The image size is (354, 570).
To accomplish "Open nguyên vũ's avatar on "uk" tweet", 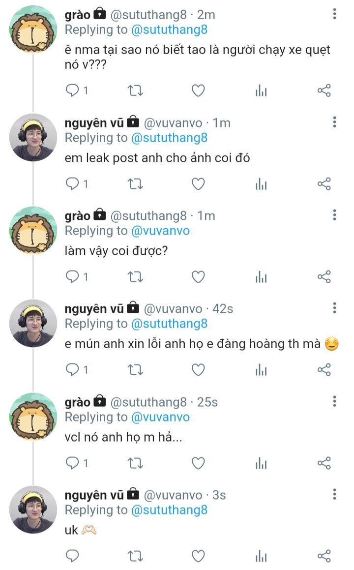I will [33, 509].
